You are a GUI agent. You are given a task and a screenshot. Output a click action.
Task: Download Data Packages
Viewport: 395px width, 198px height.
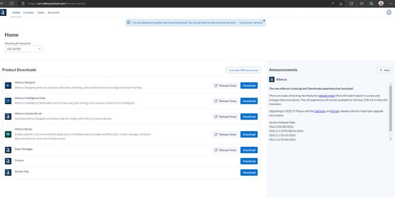(249, 150)
